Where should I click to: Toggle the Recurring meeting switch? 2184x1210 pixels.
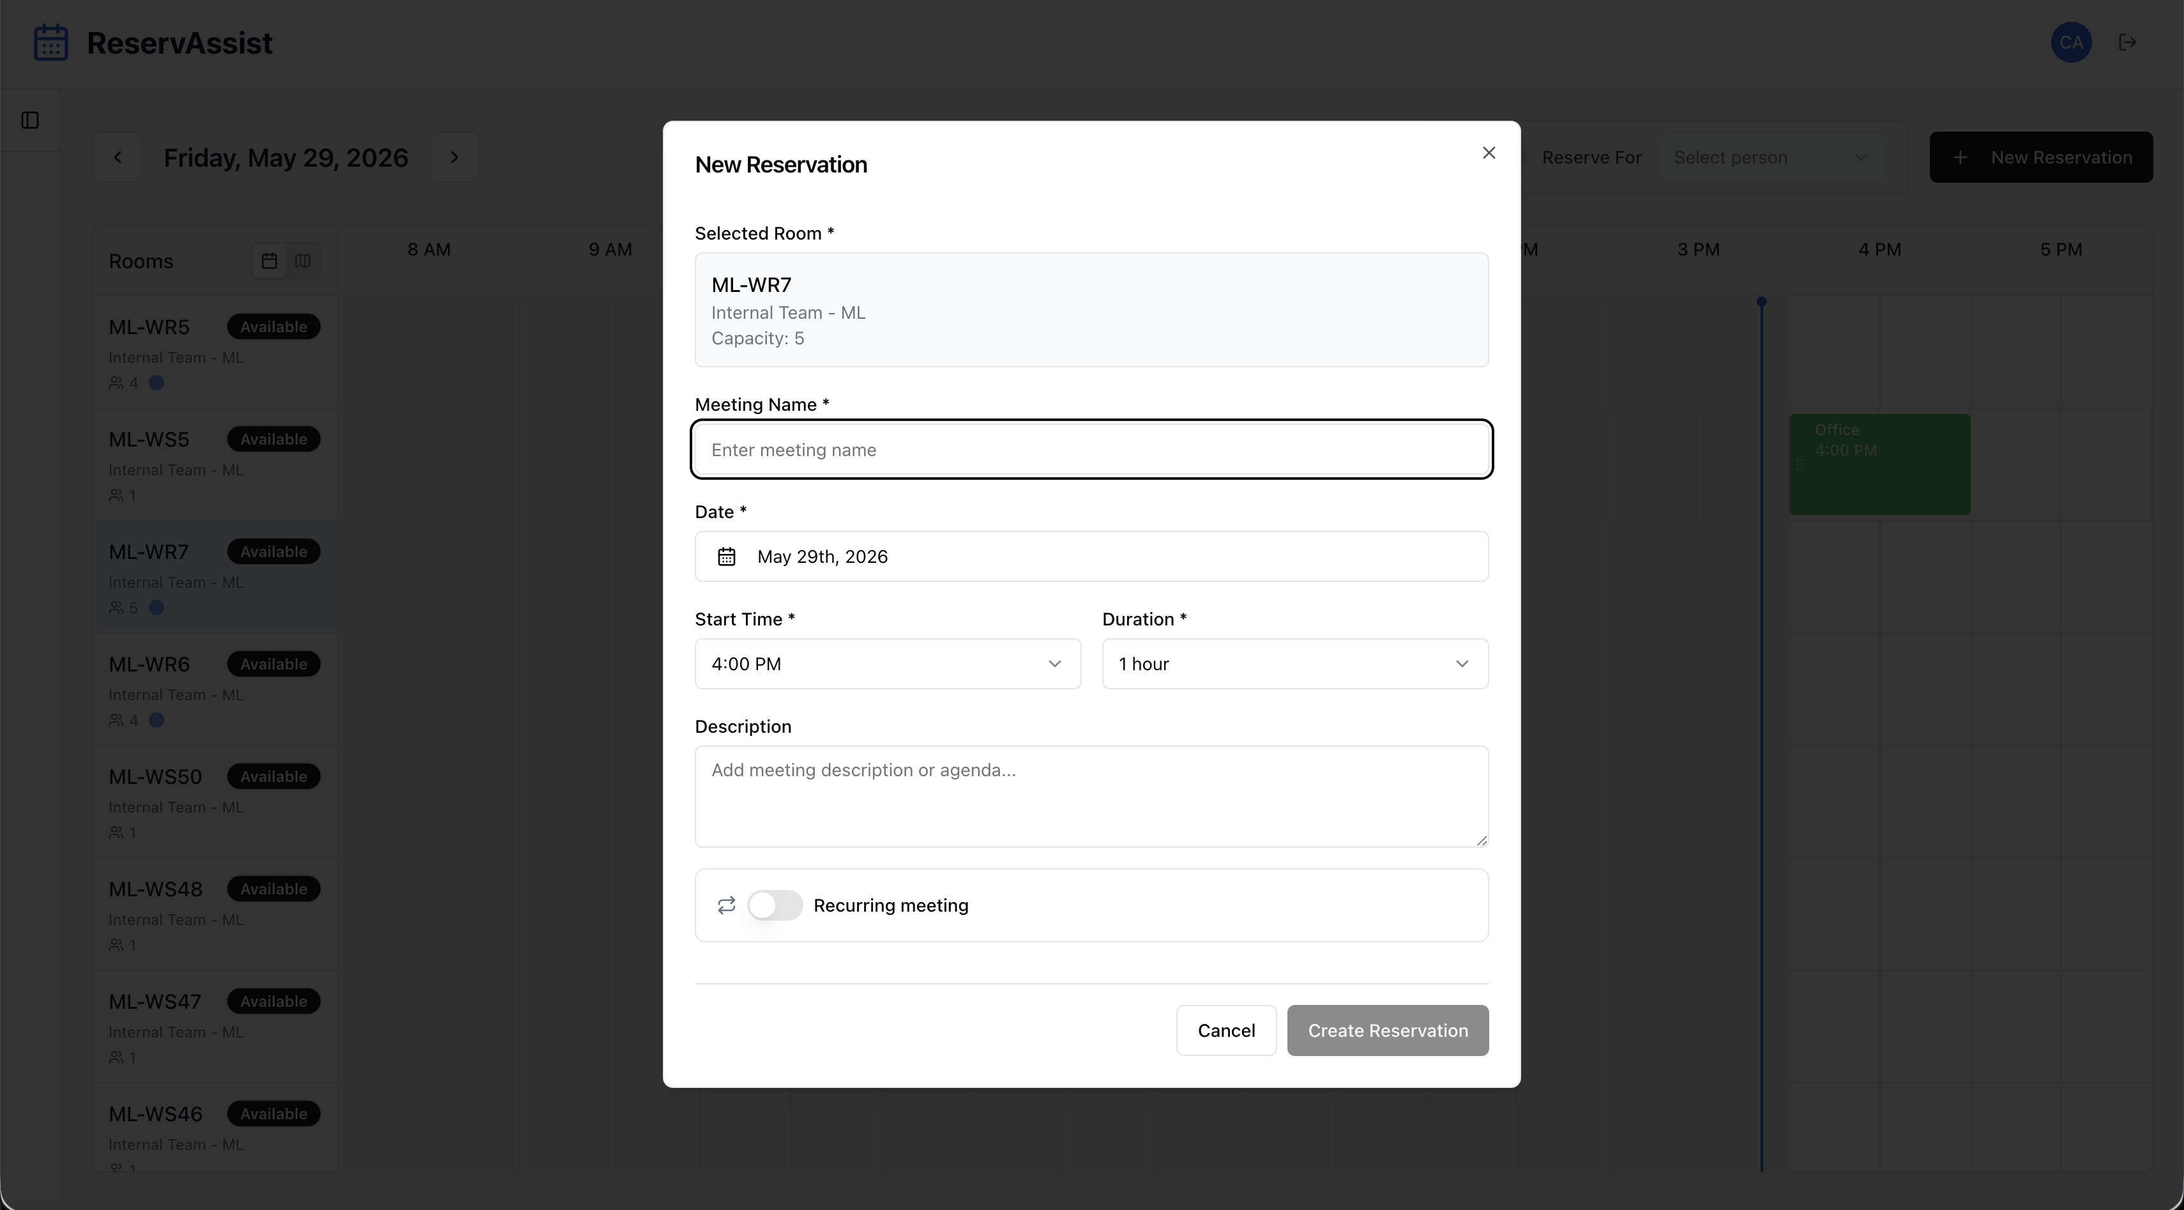775,905
